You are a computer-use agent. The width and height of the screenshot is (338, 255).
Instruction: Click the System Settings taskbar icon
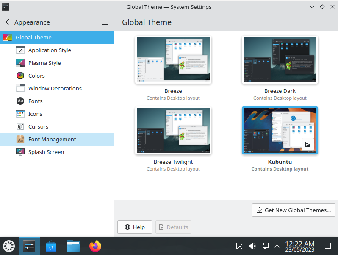(x=29, y=246)
